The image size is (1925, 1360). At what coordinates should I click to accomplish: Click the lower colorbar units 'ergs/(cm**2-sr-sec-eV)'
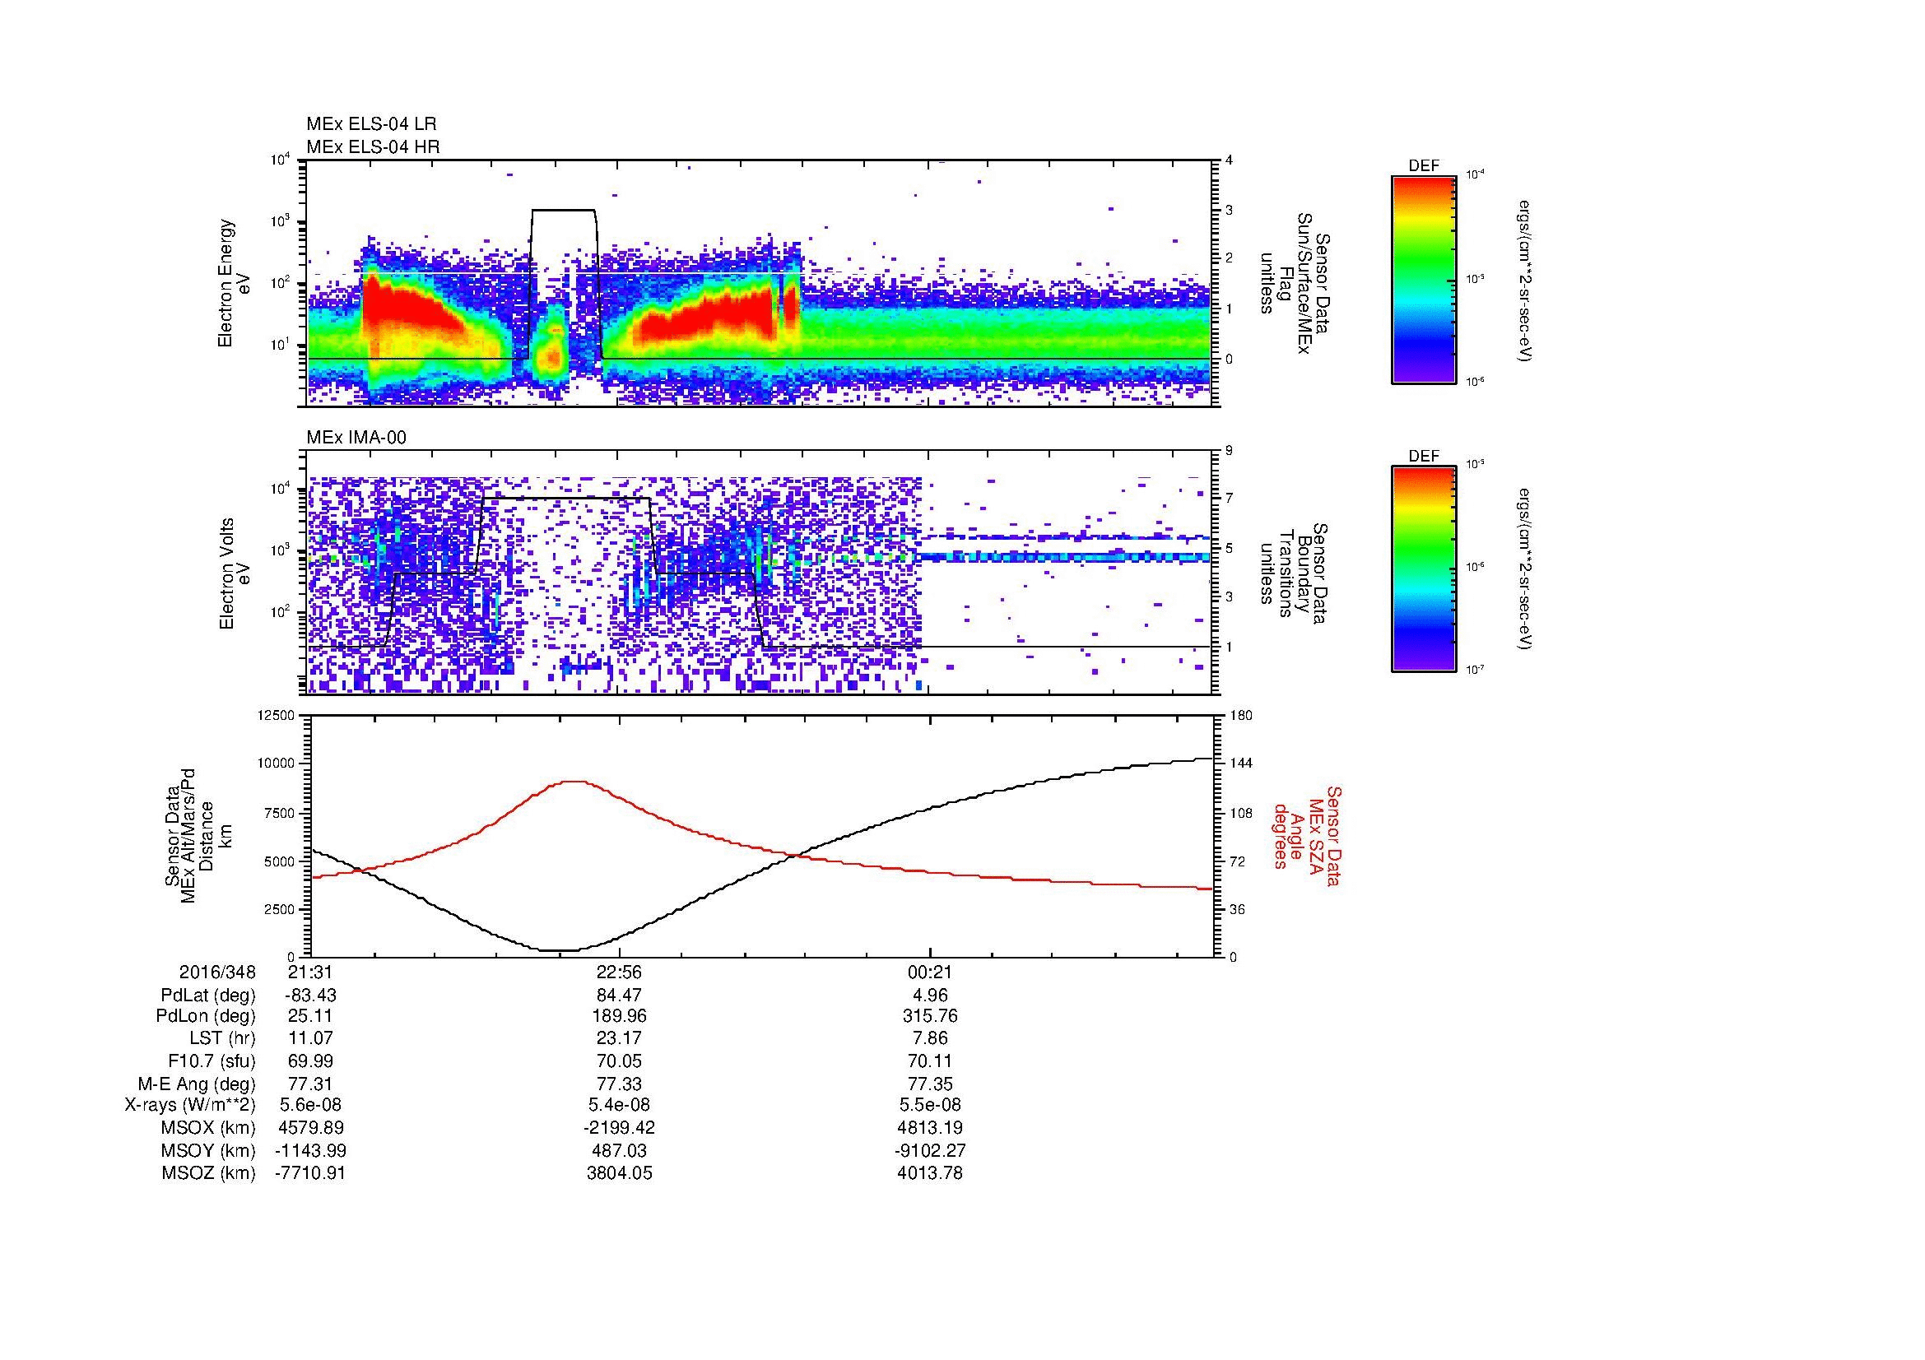click(x=1525, y=569)
